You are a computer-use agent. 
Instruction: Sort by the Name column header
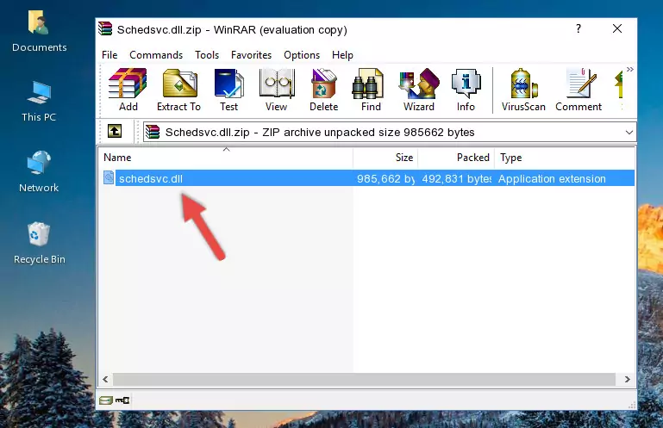point(226,158)
